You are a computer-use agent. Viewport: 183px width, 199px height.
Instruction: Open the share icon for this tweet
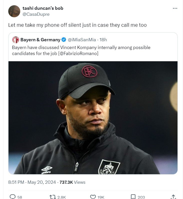(173, 196)
